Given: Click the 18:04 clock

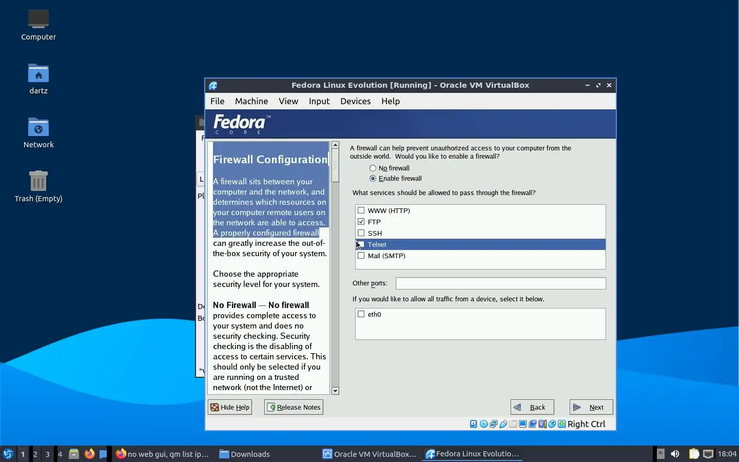Looking at the screenshot, I should (x=727, y=454).
